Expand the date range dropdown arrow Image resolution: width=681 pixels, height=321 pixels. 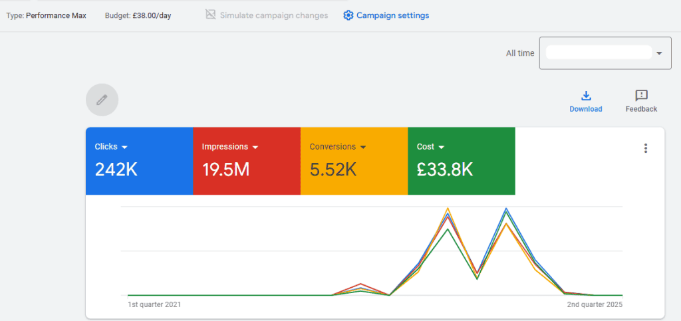(x=659, y=53)
